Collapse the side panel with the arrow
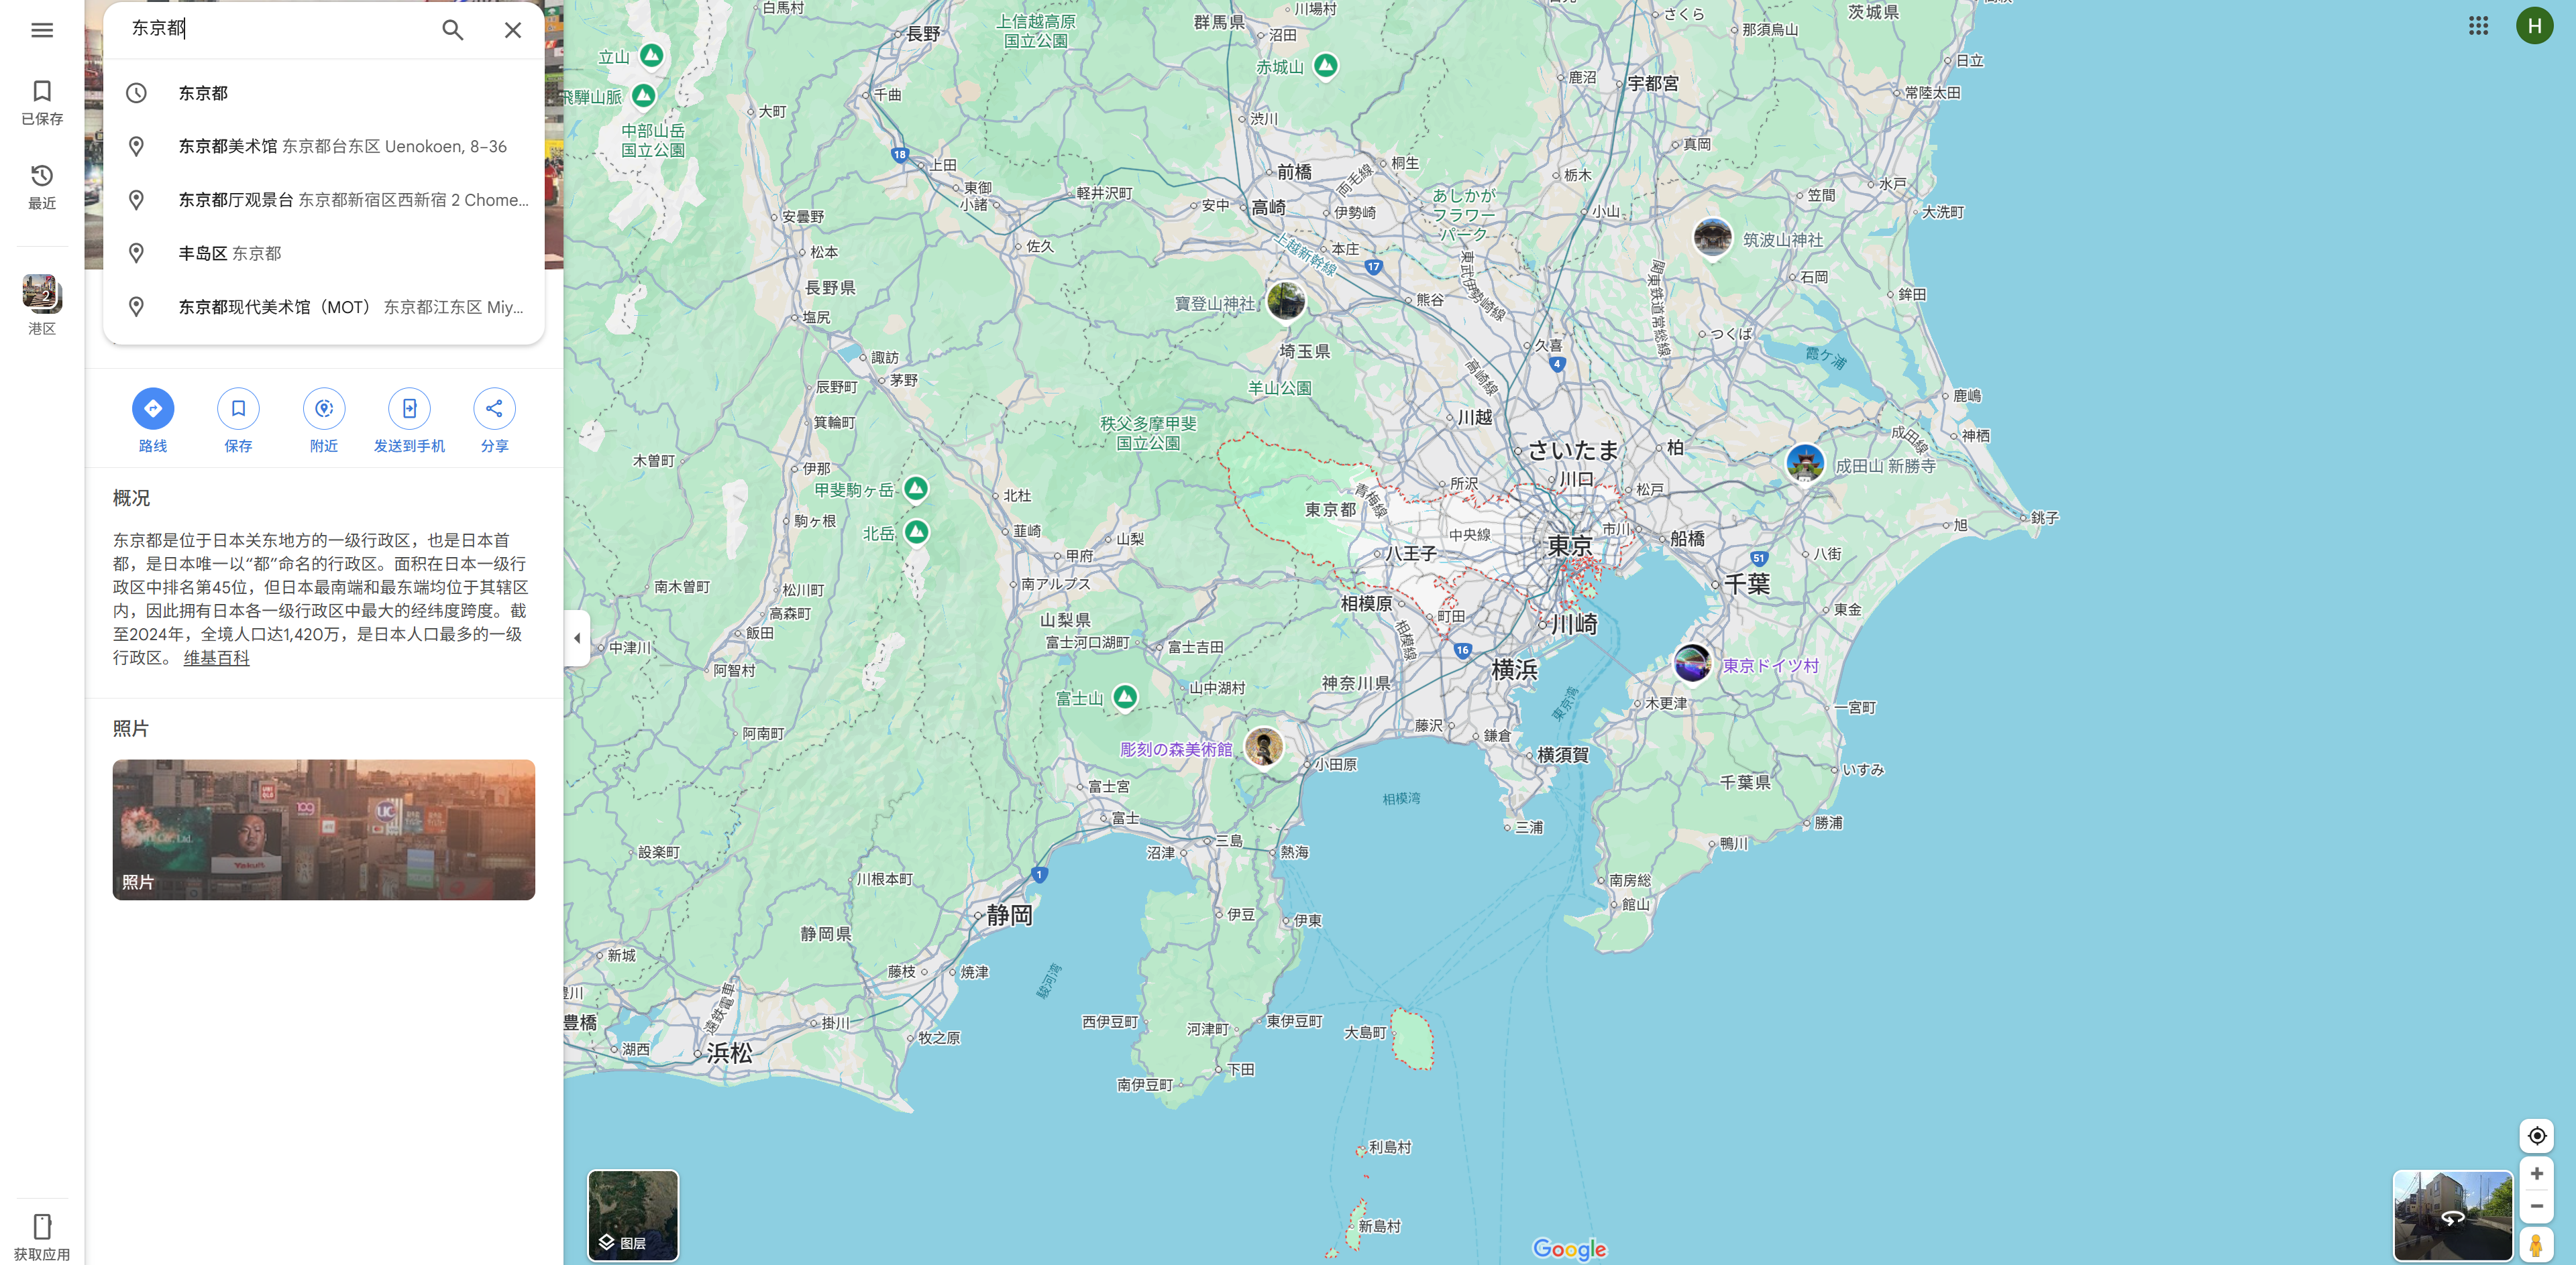 click(576, 638)
